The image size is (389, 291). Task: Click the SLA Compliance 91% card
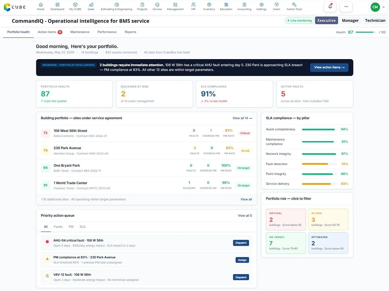[235, 94]
